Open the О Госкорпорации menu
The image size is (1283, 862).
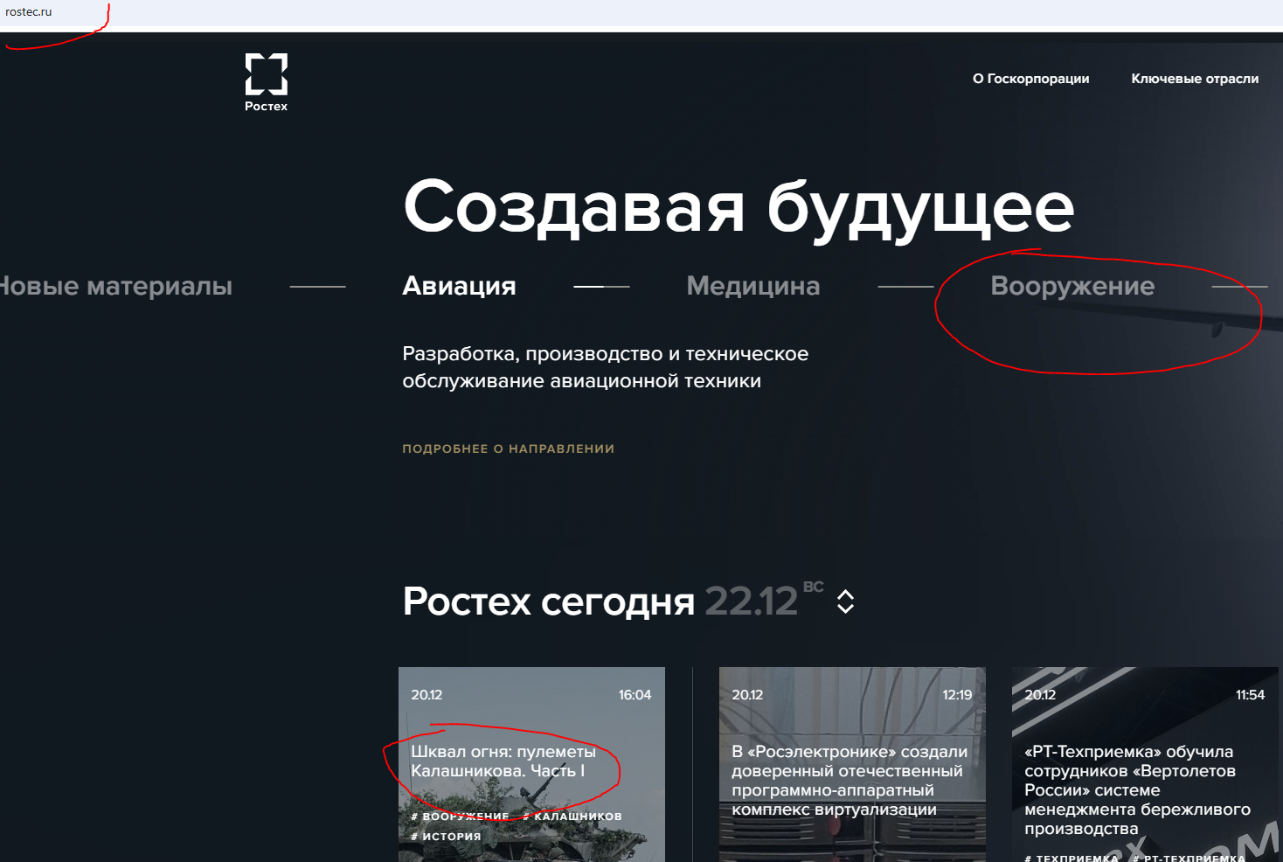pyautogui.click(x=1031, y=79)
